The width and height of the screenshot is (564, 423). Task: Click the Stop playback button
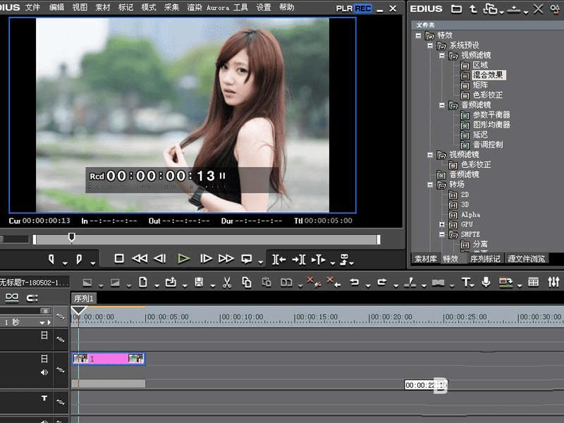(x=119, y=259)
